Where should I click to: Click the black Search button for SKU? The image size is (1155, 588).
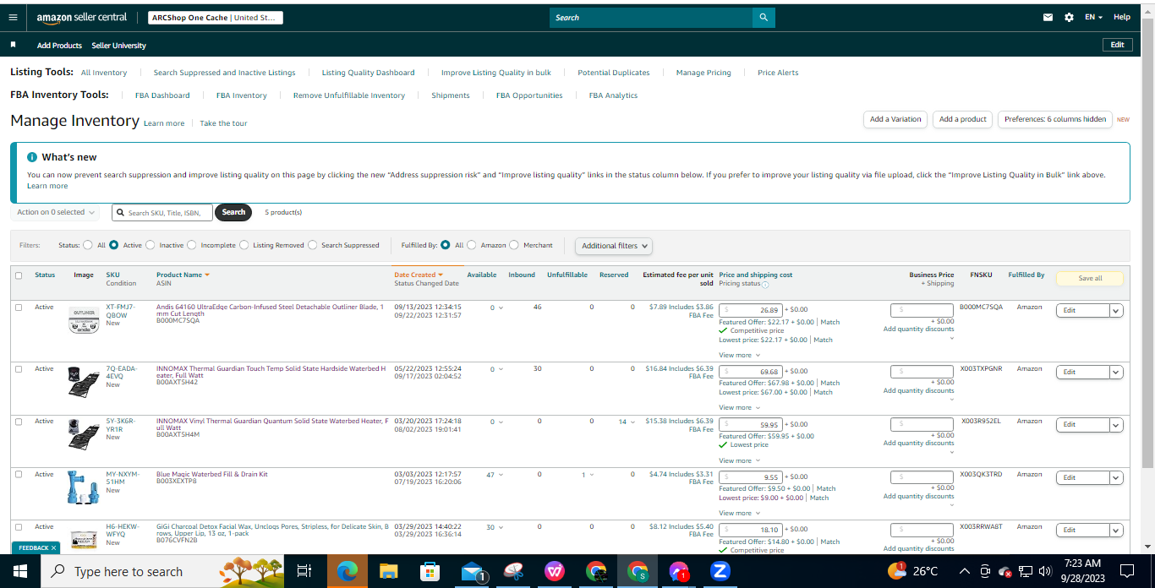(x=233, y=212)
